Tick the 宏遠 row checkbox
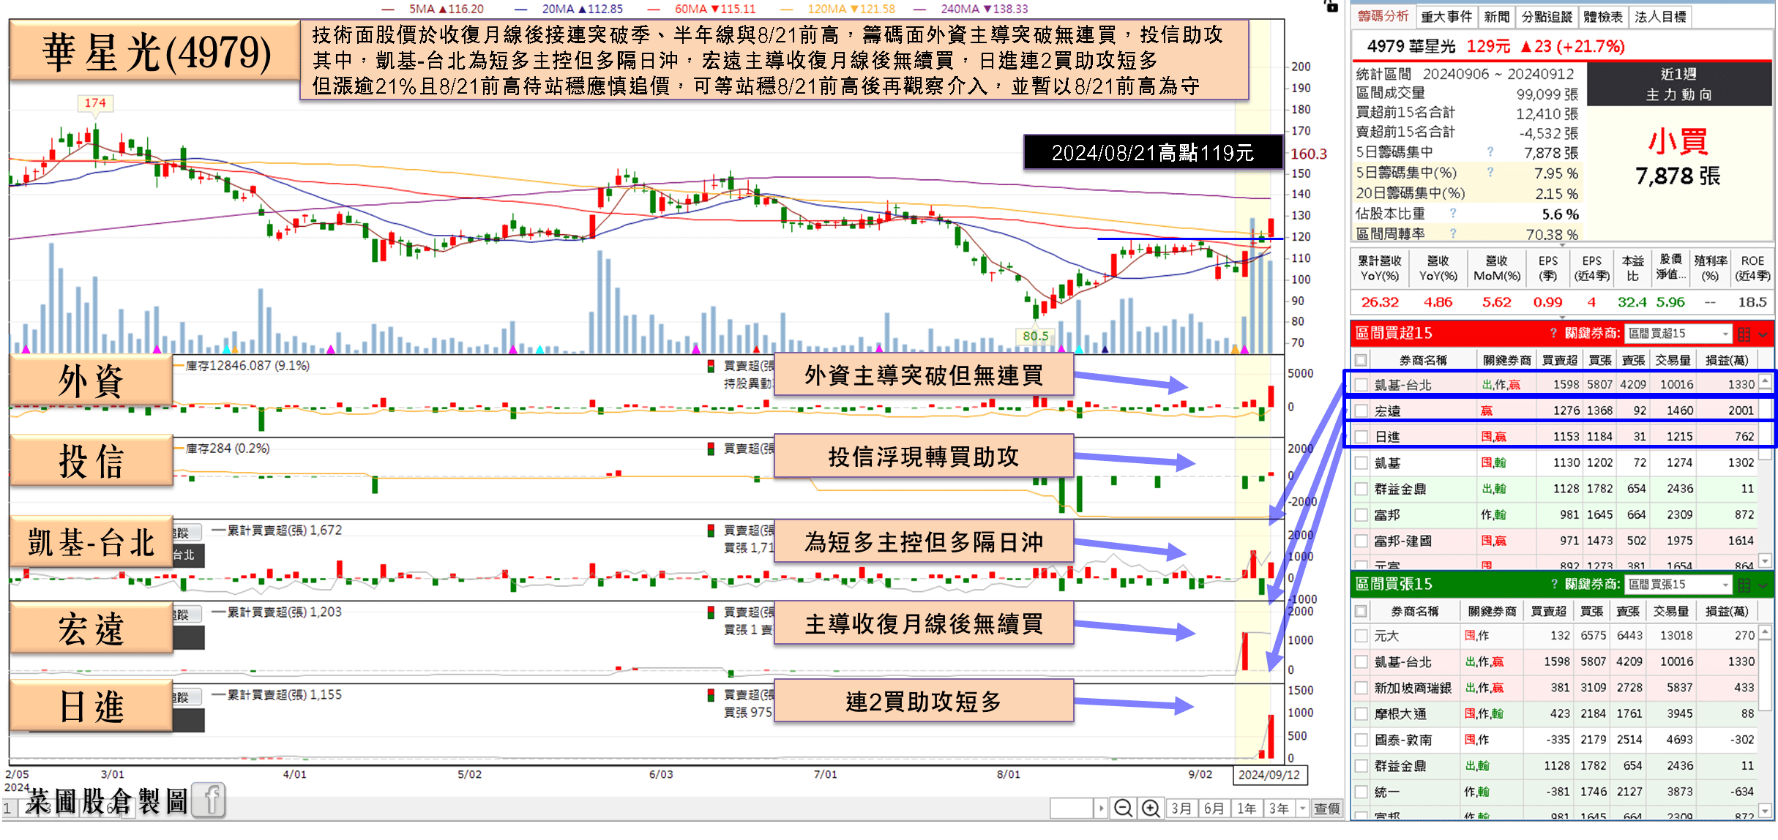Viewport: 1778px width, 840px height. point(1361,411)
